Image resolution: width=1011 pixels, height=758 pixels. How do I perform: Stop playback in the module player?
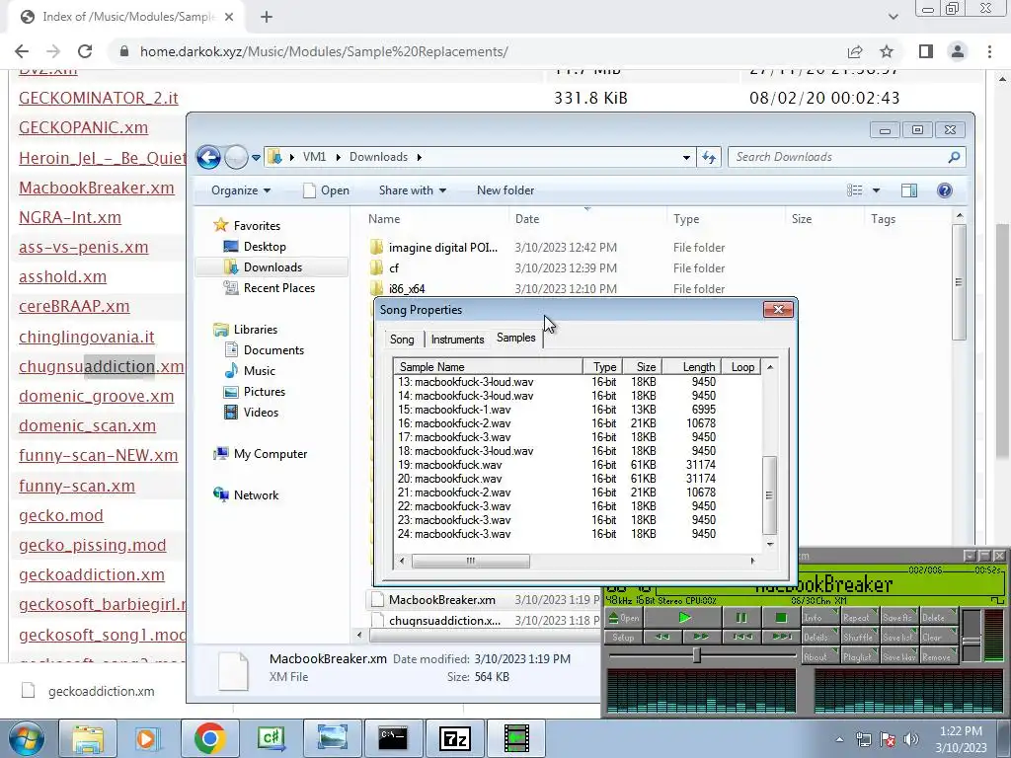(x=780, y=618)
